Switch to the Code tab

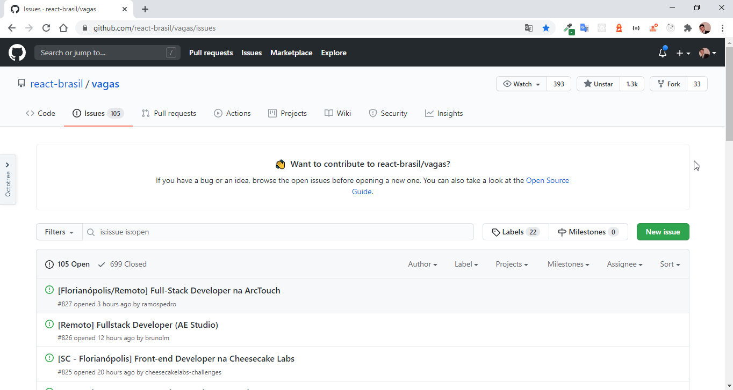[40, 113]
